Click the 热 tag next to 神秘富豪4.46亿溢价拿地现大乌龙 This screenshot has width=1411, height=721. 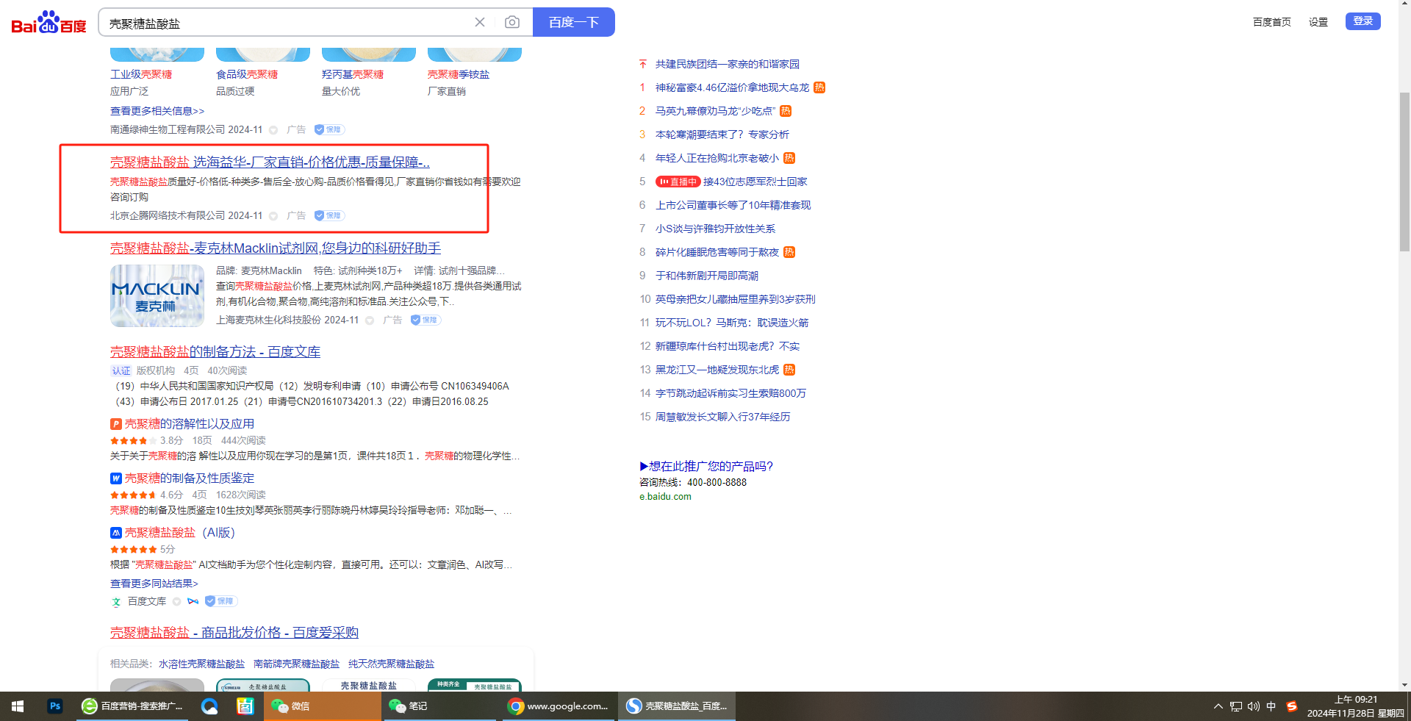click(819, 87)
